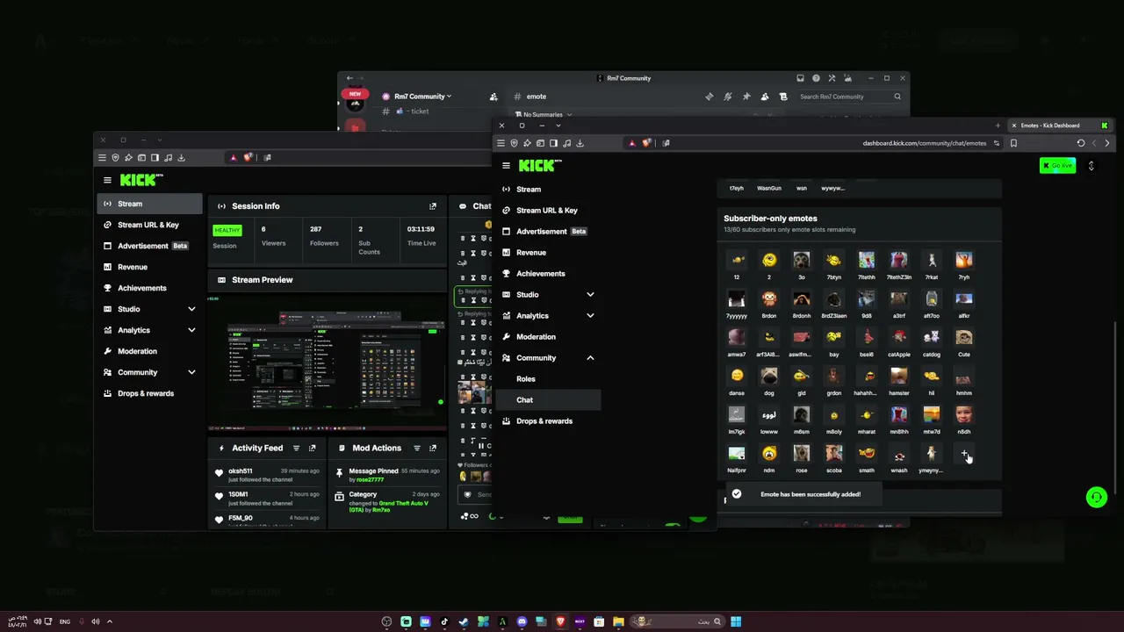Toggle hamburger menu in left Kick window
Viewport: 1124px width, 632px height.
pos(107,180)
